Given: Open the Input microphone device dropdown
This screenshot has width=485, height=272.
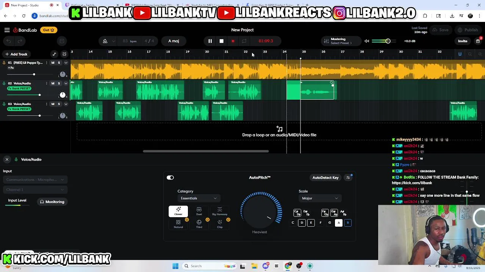Looking at the screenshot, I should [35, 180].
